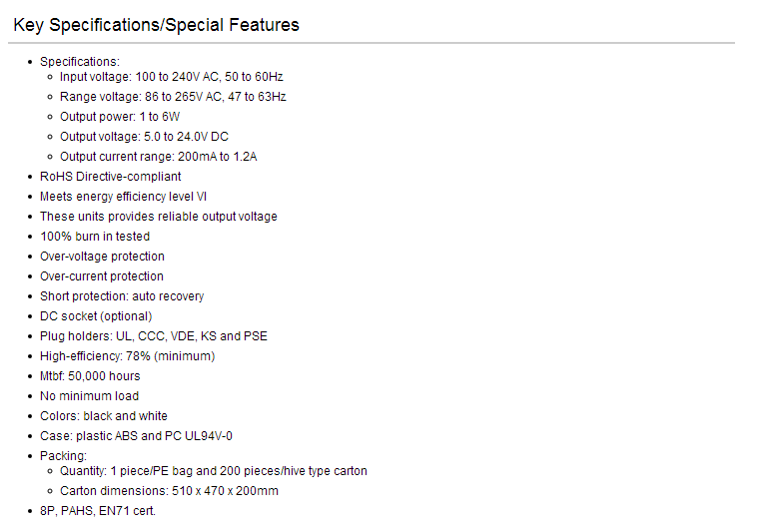Click the Specifications: list item

click(80, 62)
